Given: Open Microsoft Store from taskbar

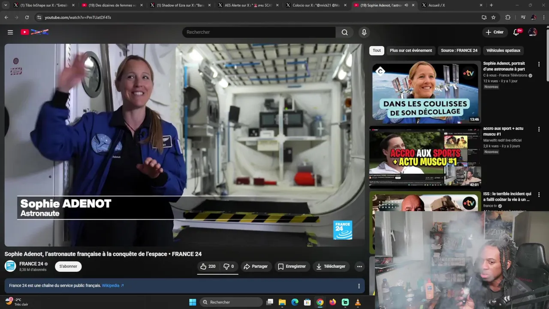Looking at the screenshot, I should 307,302.
